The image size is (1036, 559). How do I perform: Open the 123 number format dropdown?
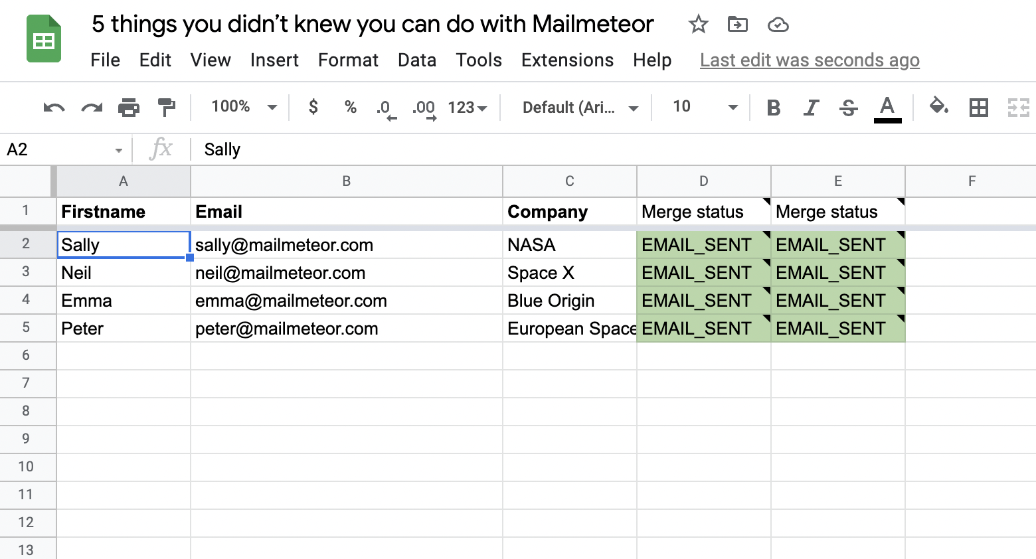click(x=468, y=108)
